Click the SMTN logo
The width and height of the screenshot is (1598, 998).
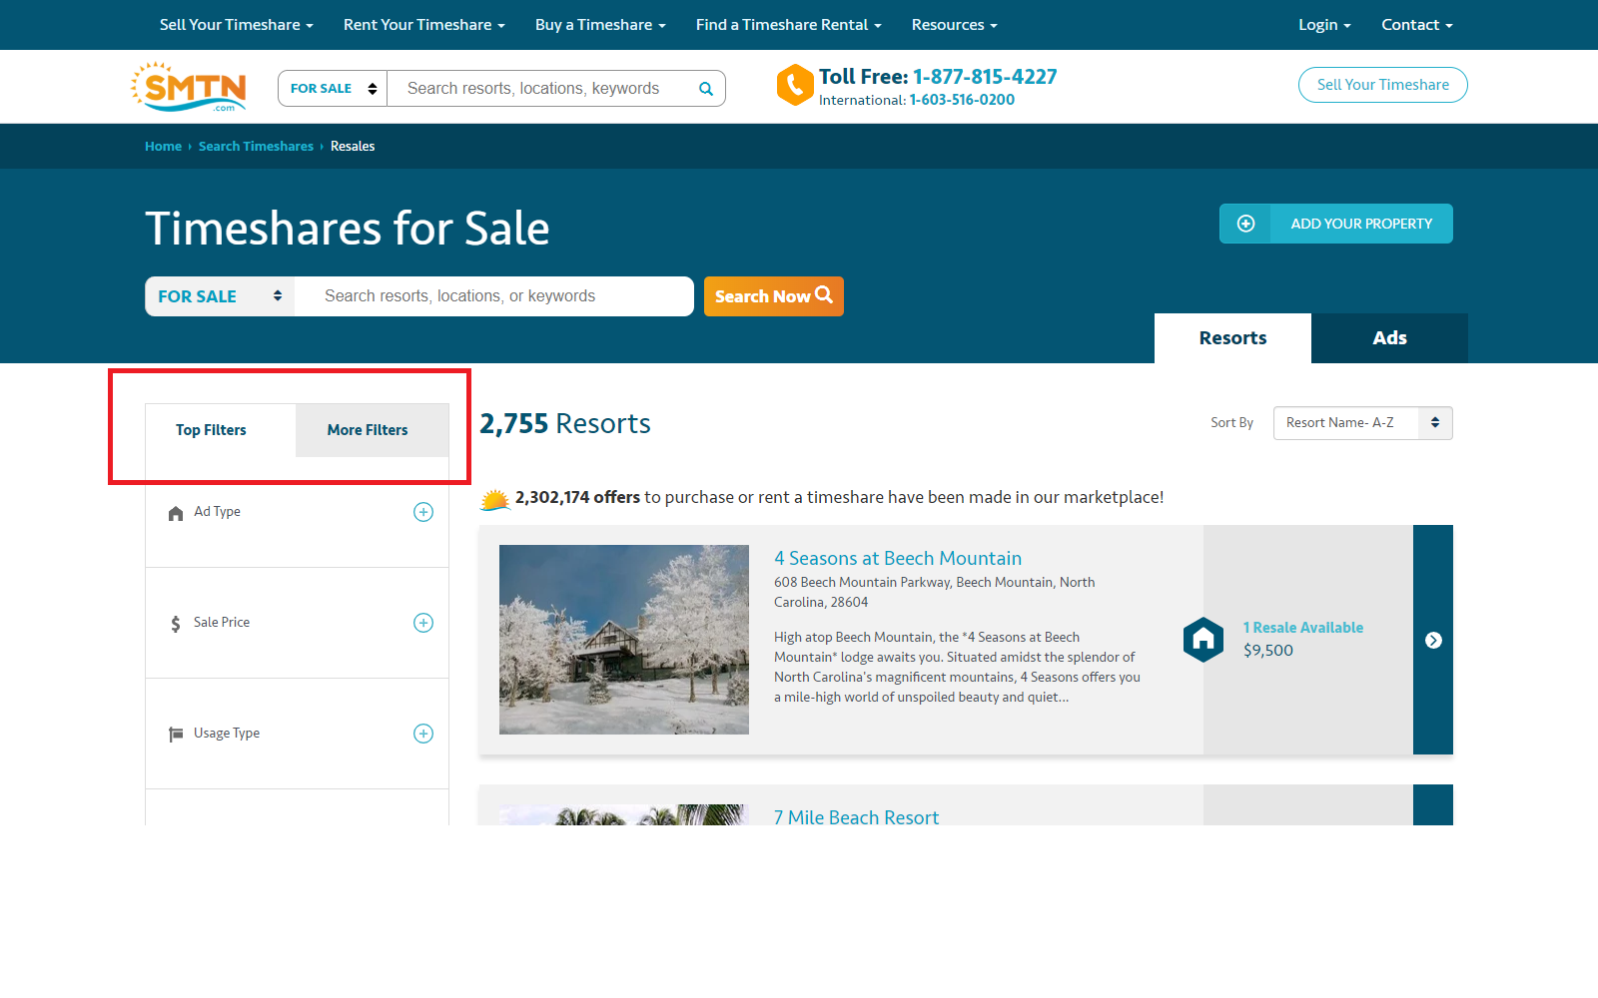[188, 87]
